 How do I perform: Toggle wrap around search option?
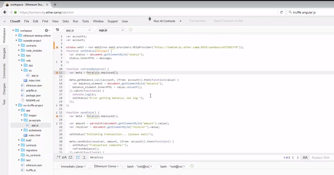[84, 157]
